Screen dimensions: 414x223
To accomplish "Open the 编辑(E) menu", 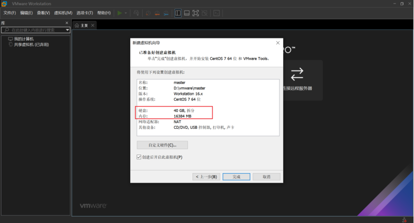I will coord(26,13).
